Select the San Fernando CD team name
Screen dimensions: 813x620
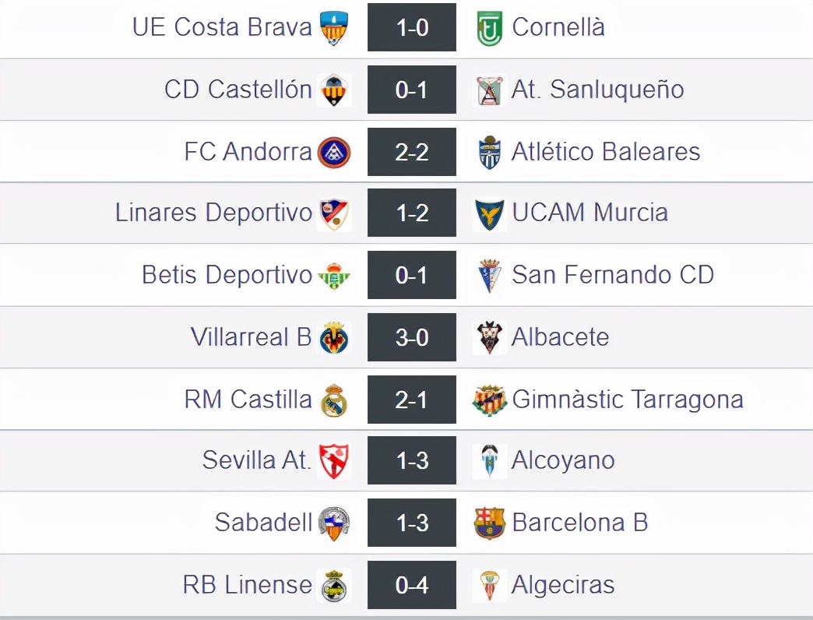point(612,275)
